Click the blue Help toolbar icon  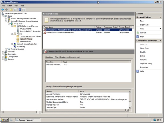point(20,10)
